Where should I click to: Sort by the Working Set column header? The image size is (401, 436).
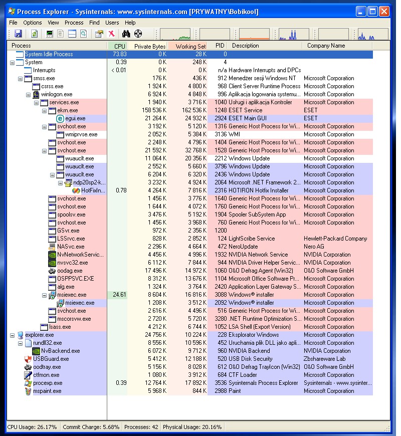point(187,46)
